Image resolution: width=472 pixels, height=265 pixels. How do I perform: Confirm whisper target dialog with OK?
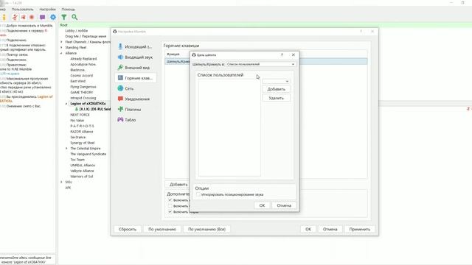coord(262,205)
